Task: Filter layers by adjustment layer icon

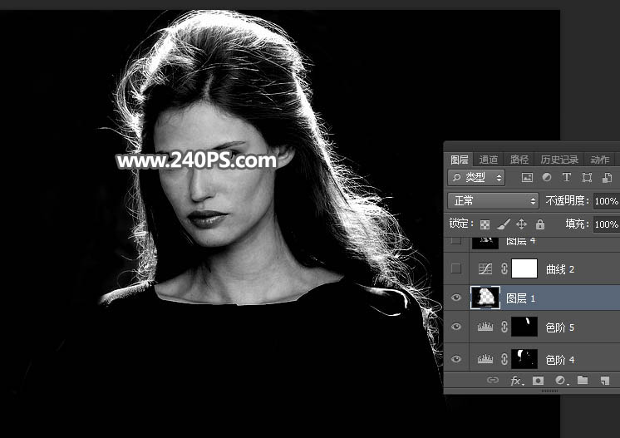Action: (x=547, y=178)
